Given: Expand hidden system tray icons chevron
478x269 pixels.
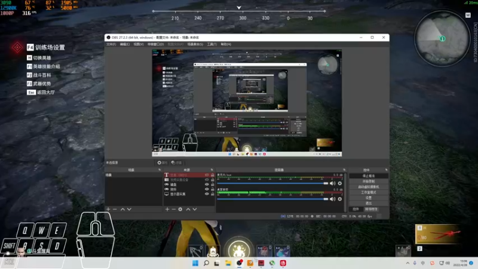Looking at the screenshot, I should tap(407, 263).
